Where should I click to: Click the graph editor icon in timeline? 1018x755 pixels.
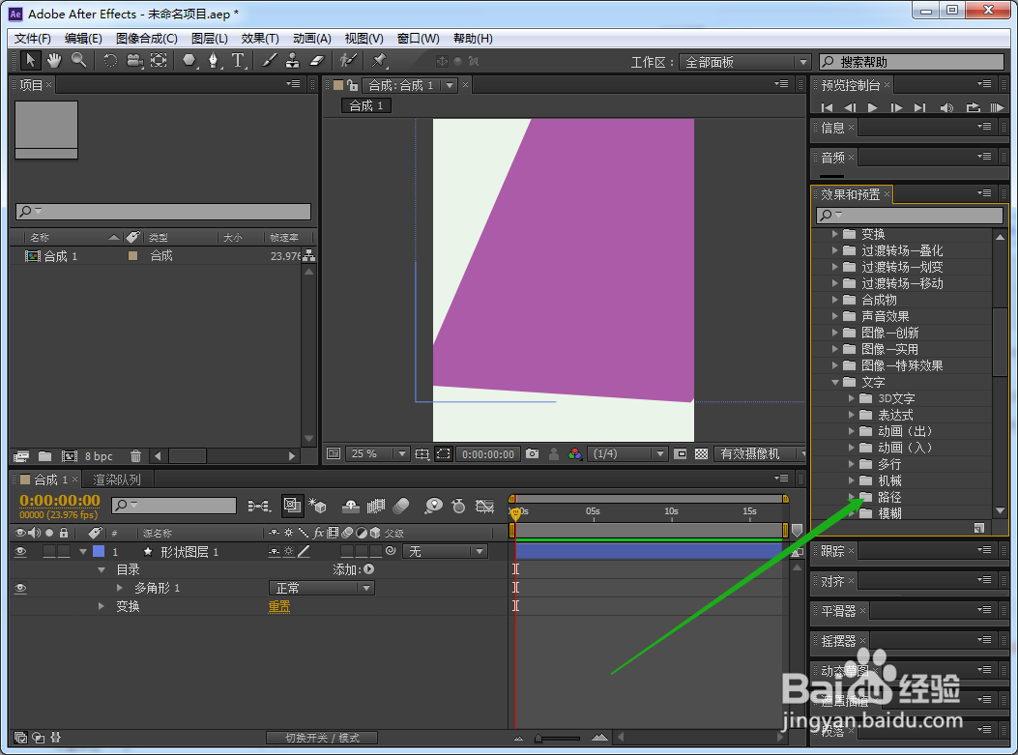[x=484, y=506]
